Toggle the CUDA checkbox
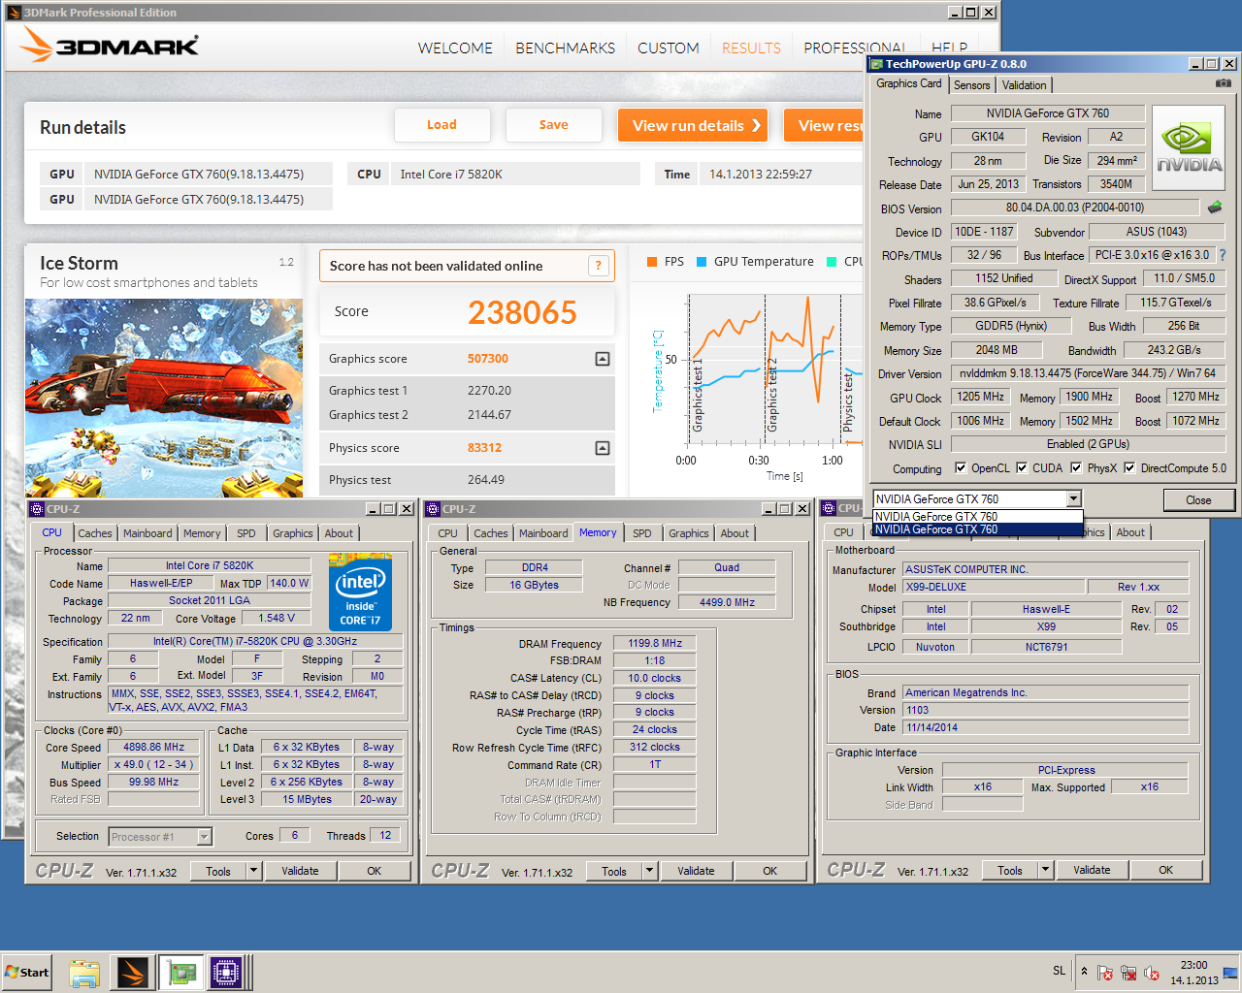The width and height of the screenshot is (1242, 993). (x=1022, y=467)
